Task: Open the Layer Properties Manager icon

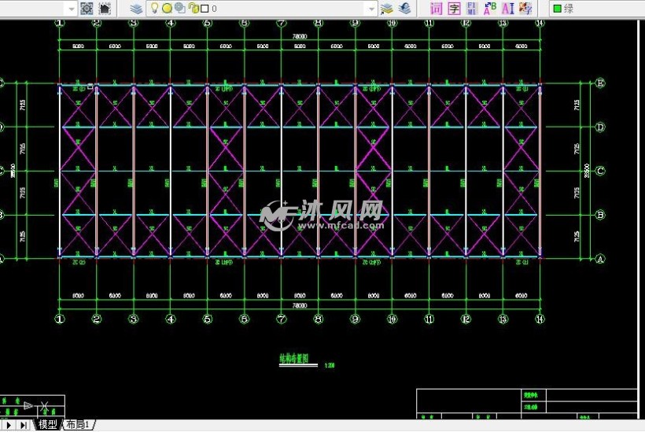Action: 137,9
